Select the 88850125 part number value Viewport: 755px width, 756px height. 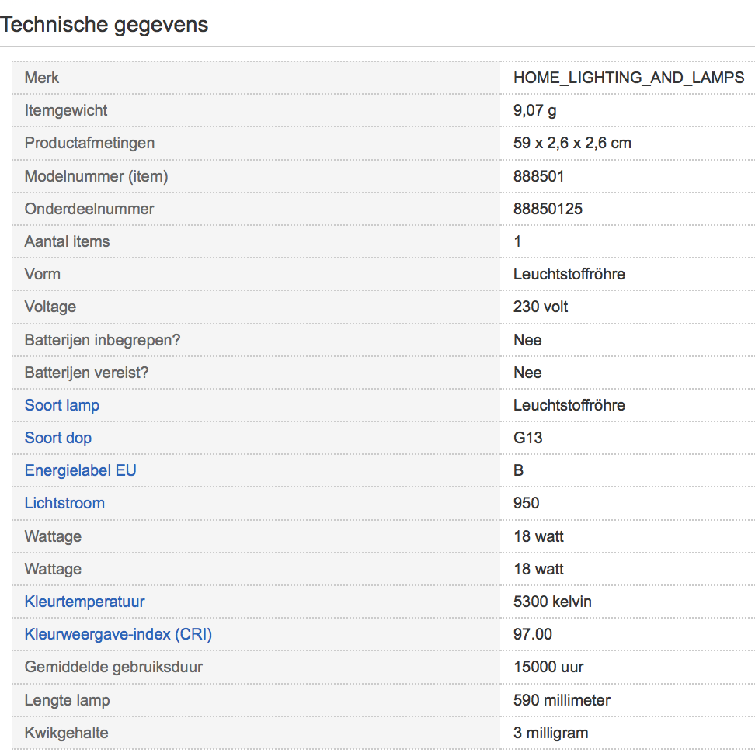click(x=548, y=209)
